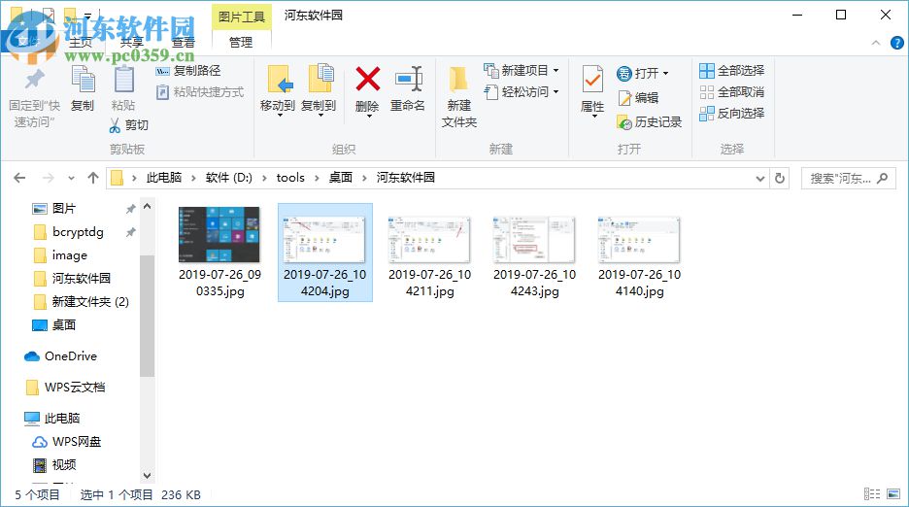Refresh the current folder
The image size is (909, 507).
click(780, 179)
